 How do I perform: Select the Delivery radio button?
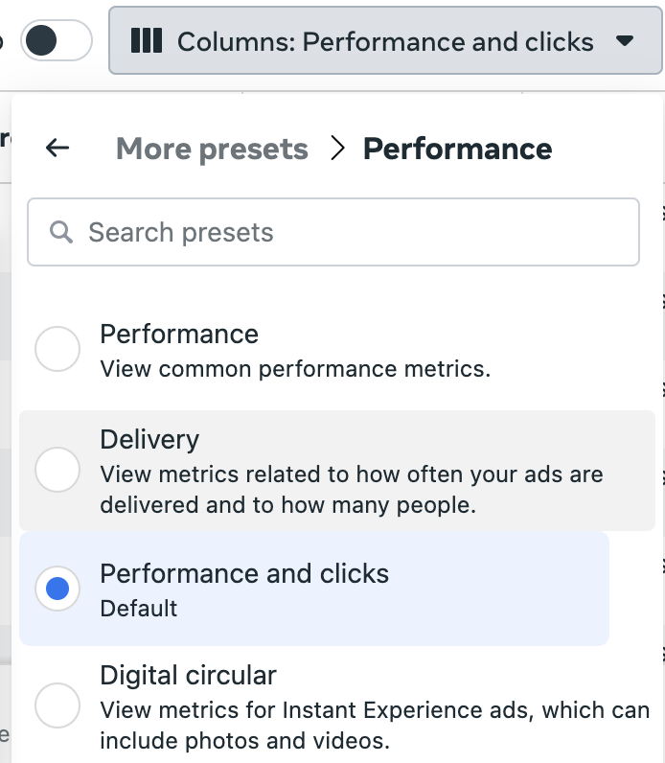[57, 470]
